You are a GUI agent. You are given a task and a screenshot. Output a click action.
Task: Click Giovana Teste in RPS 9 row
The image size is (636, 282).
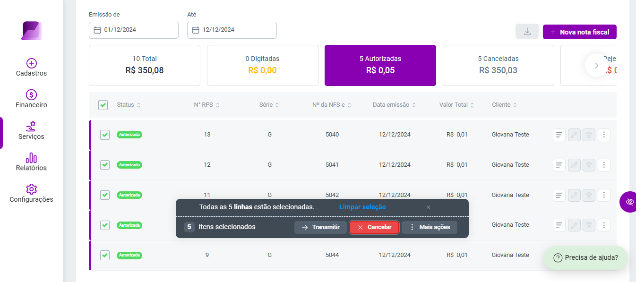pyautogui.click(x=510, y=255)
